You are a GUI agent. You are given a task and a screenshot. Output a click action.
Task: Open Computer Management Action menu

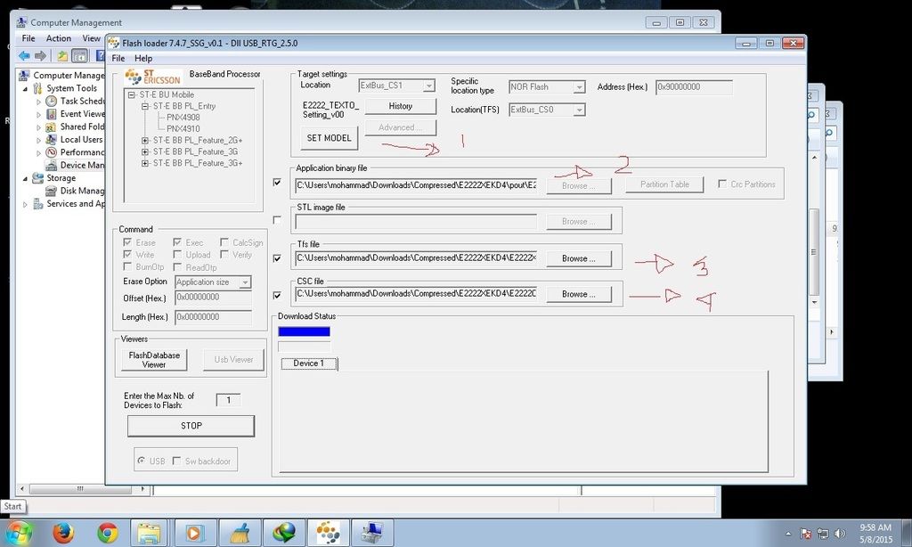[x=59, y=38]
